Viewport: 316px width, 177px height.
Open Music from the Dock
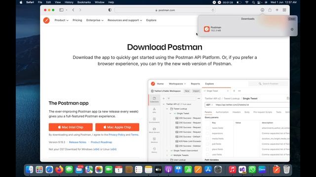coord(232,170)
